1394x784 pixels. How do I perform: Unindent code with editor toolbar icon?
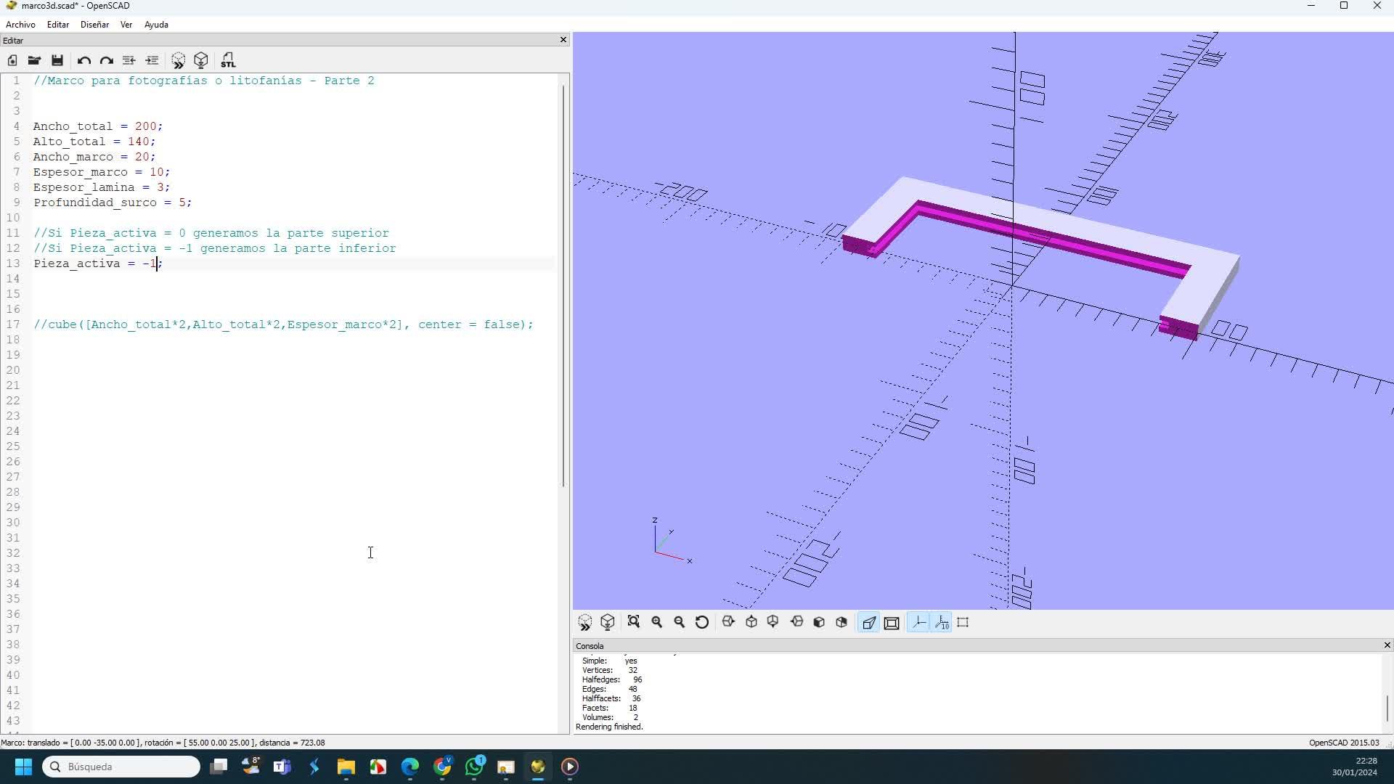[x=129, y=60]
